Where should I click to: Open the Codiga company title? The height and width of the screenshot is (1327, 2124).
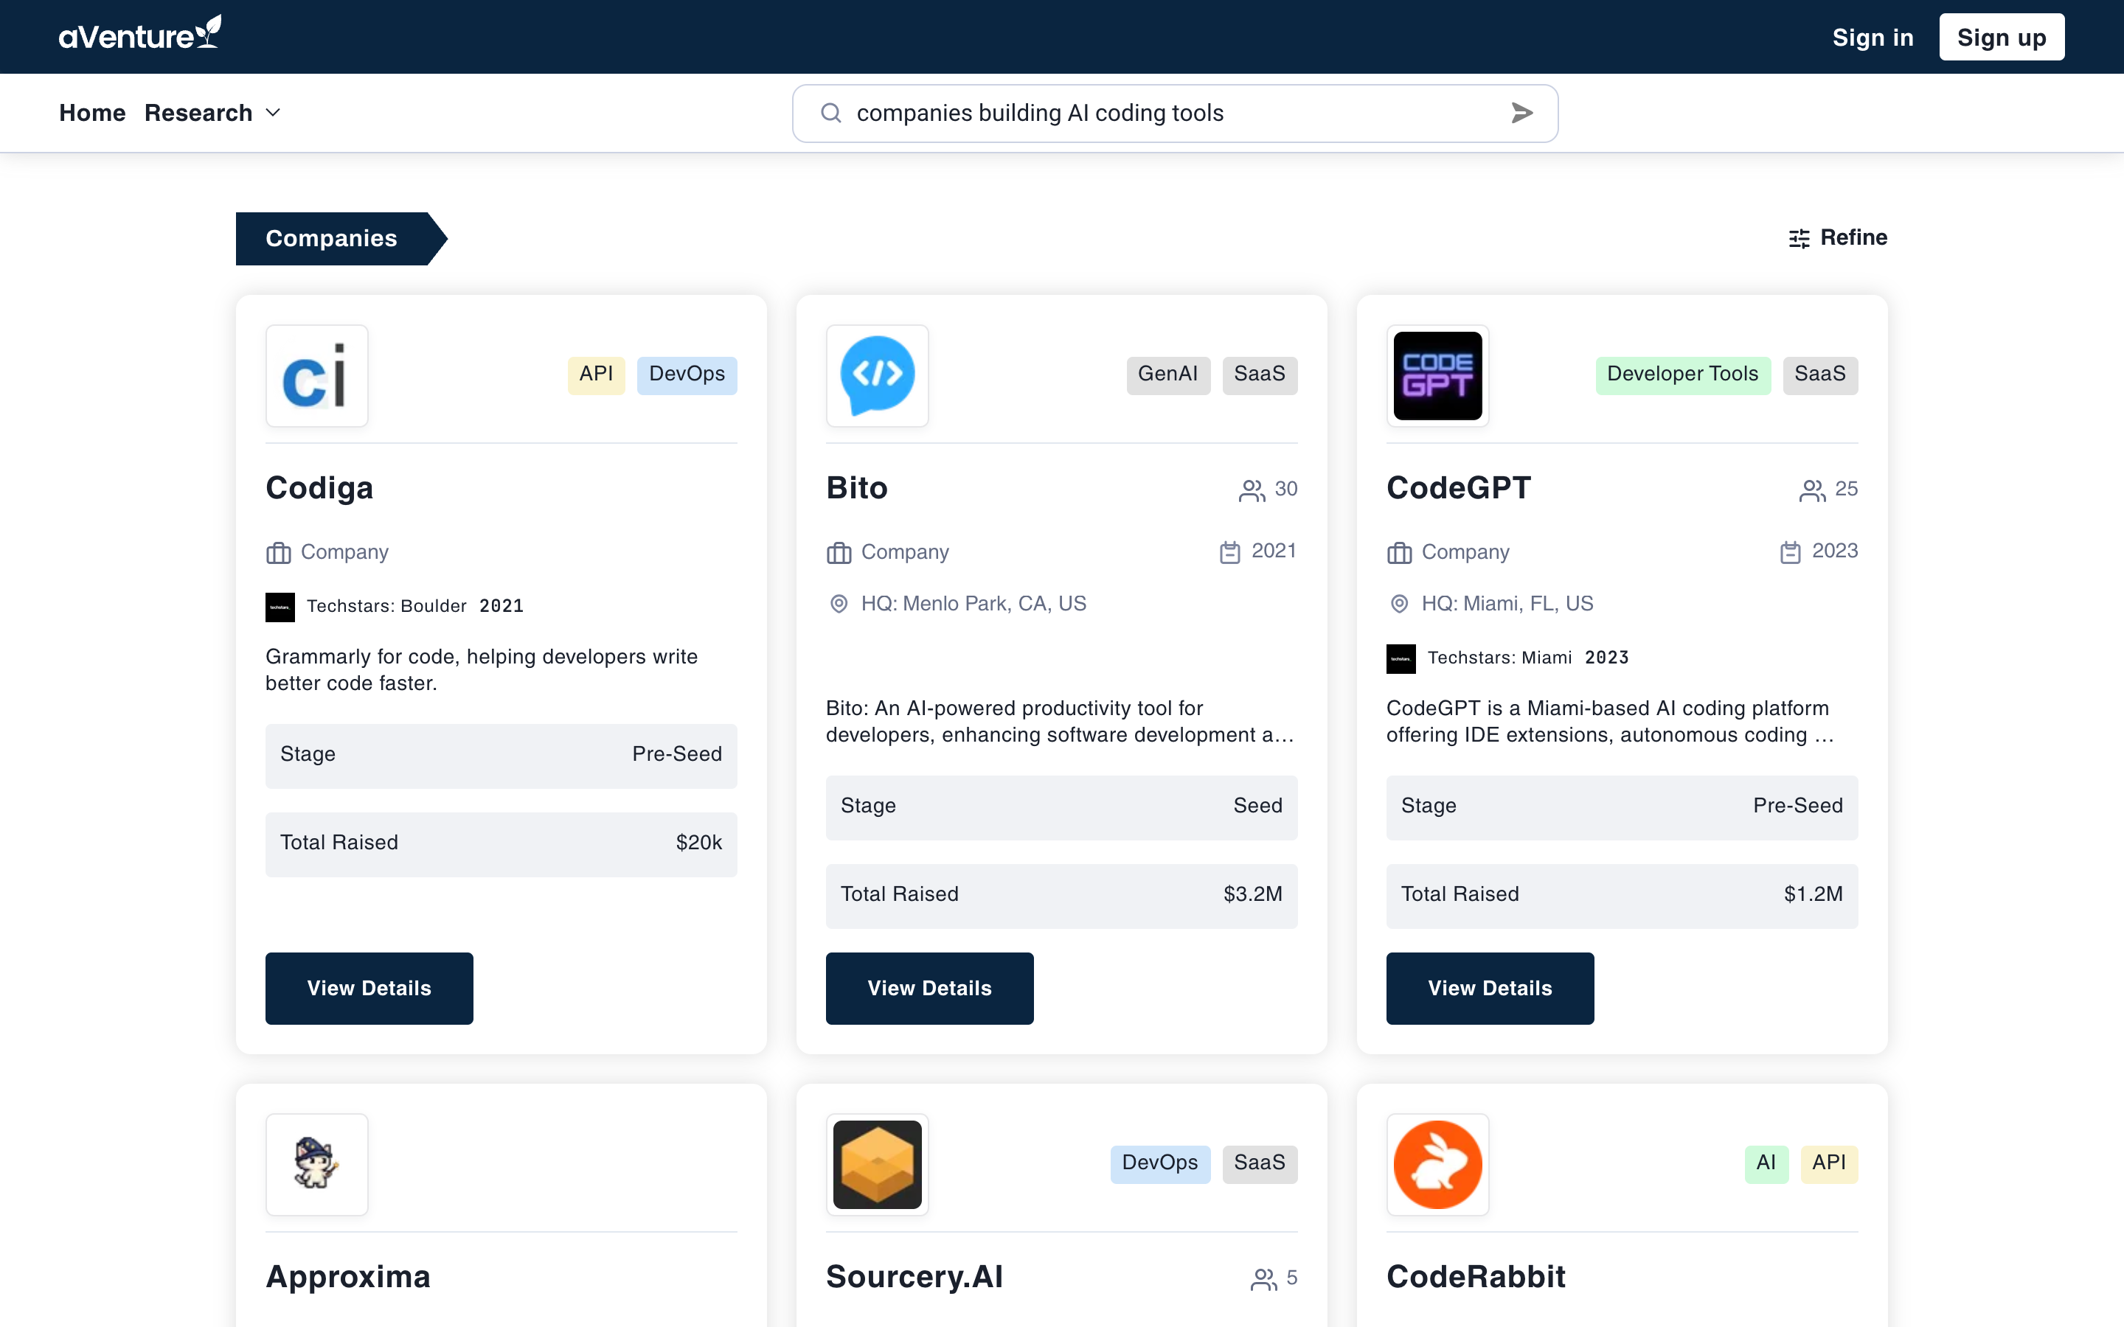(319, 488)
